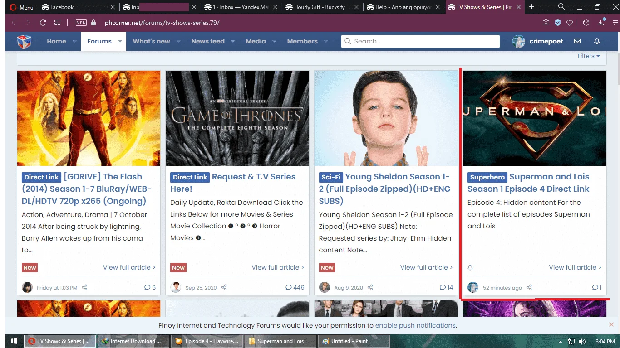Switch to Untitled - Paint in taskbar
The height and width of the screenshot is (348, 620).
[354, 341]
